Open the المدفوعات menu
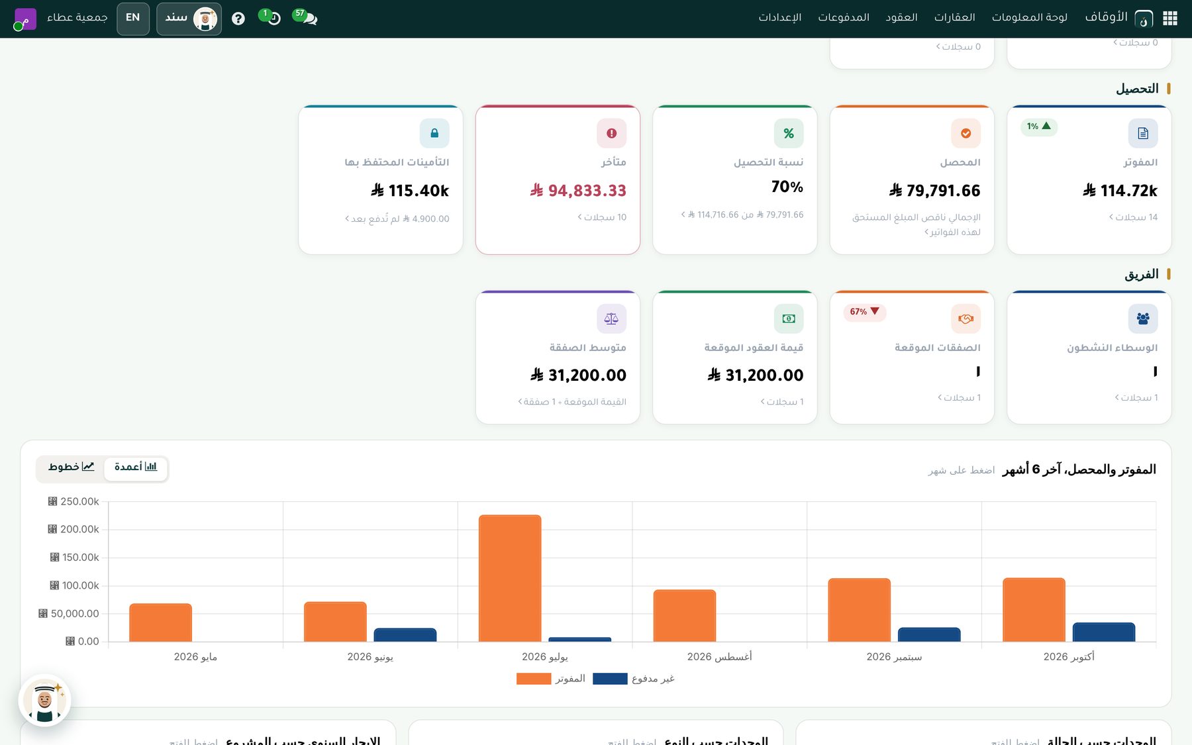 [x=843, y=18]
